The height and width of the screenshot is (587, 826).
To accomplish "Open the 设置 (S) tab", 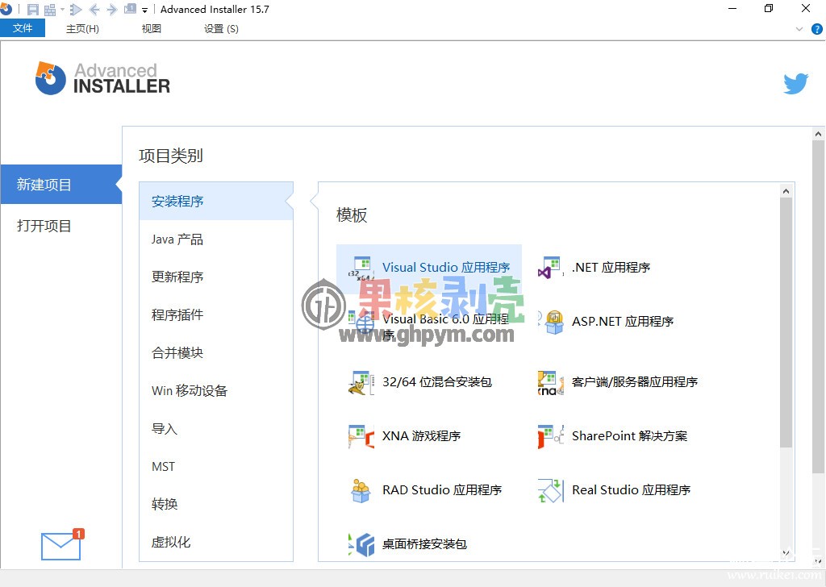I will pyautogui.click(x=221, y=28).
